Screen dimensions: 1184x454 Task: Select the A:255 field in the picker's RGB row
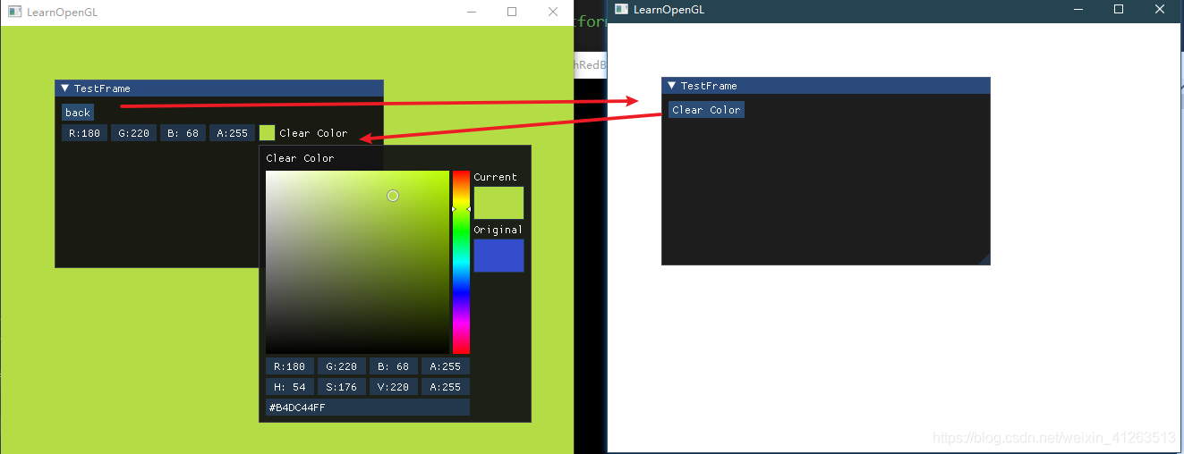click(446, 366)
